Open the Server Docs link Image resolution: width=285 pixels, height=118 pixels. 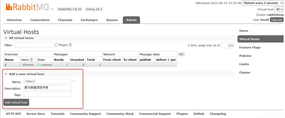pyautogui.click(x=36, y=114)
